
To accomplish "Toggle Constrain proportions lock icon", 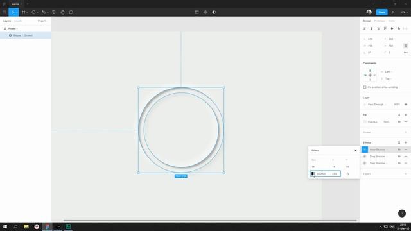I will click(x=405, y=46).
